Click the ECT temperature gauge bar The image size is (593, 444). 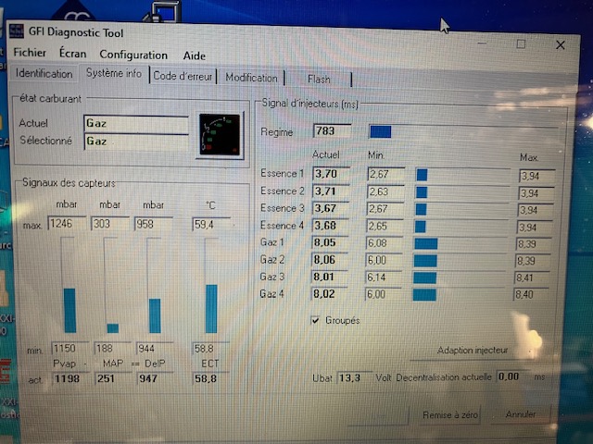click(x=211, y=286)
